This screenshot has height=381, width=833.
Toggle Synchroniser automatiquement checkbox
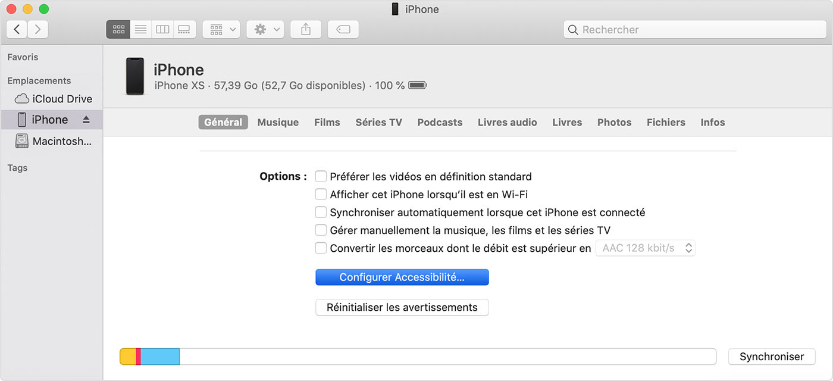pos(321,212)
